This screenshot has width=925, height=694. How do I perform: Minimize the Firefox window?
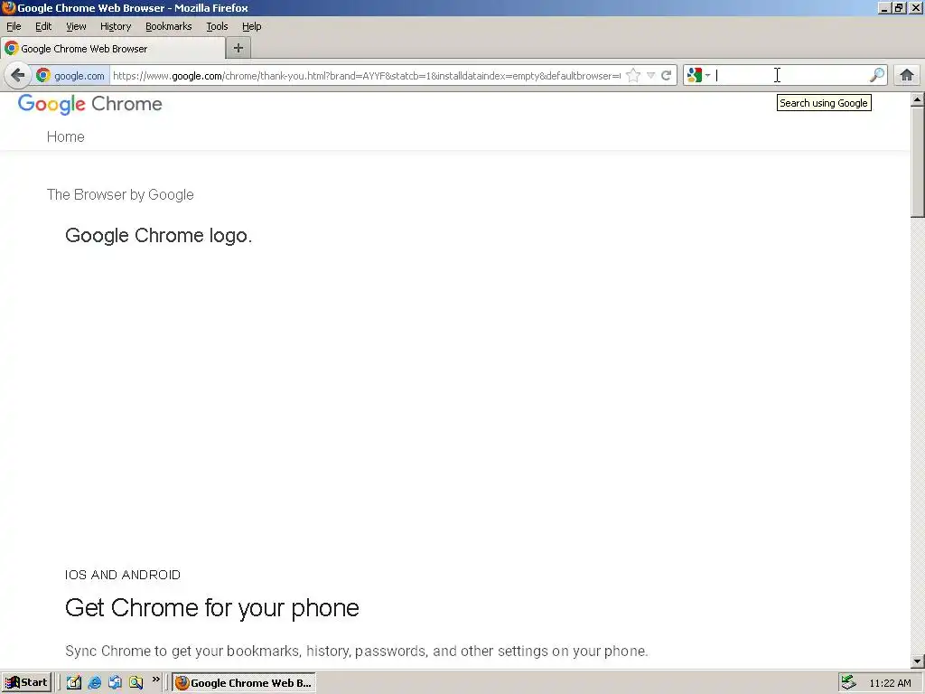(883, 8)
